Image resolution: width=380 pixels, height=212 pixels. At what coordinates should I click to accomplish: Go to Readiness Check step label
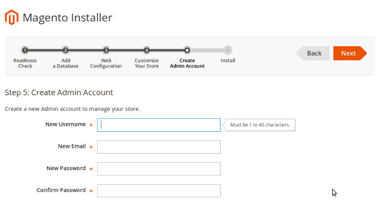coord(25,63)
